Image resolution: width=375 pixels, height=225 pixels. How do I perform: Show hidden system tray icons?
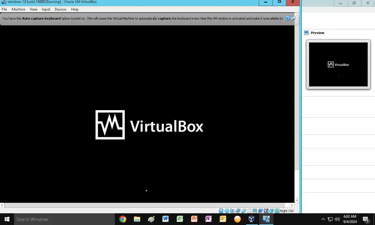pos(323,219)
